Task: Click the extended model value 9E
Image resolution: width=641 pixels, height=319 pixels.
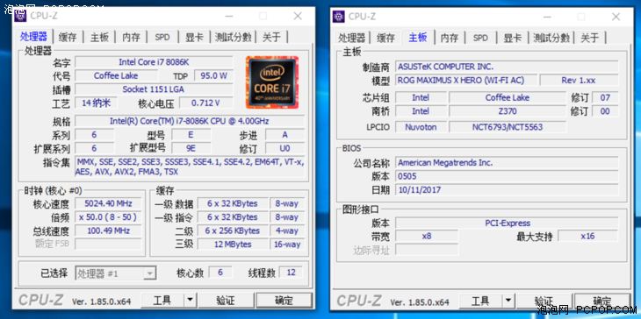Action: pos(191,148)
